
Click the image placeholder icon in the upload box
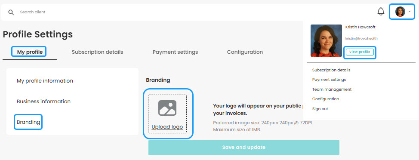[167, 108]
